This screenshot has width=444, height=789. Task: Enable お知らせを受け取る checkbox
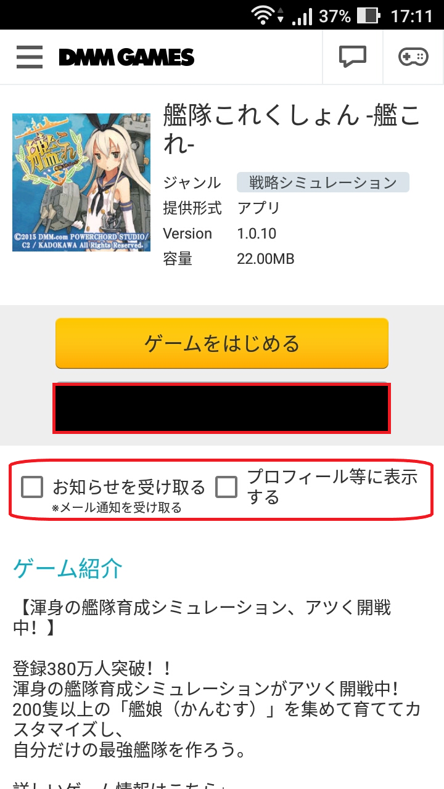(32, 487)
